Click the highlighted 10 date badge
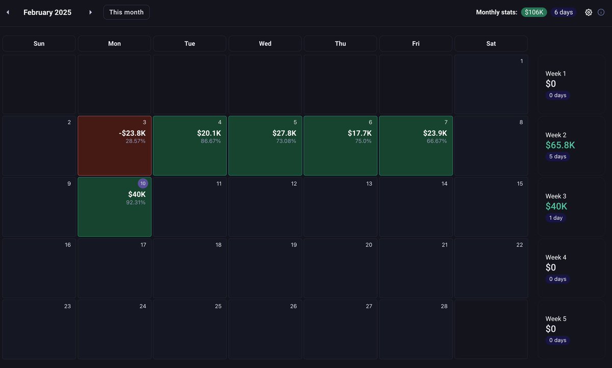Viewport: 612px width, 368px height. coord(143,183)
